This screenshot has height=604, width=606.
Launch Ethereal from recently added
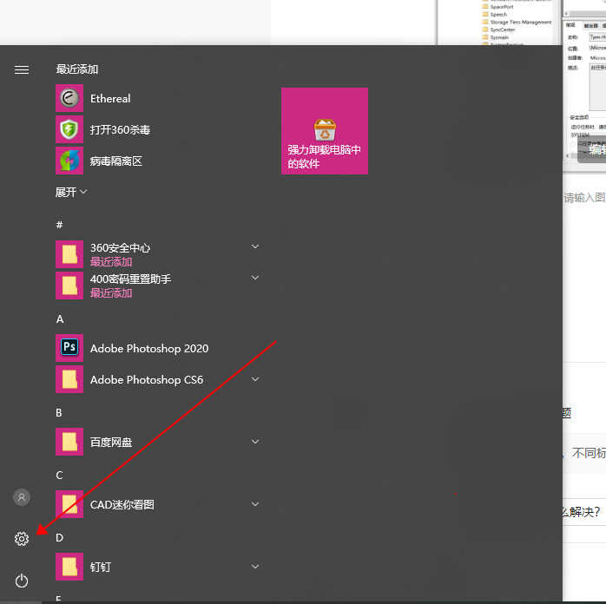tap(110, 99)
